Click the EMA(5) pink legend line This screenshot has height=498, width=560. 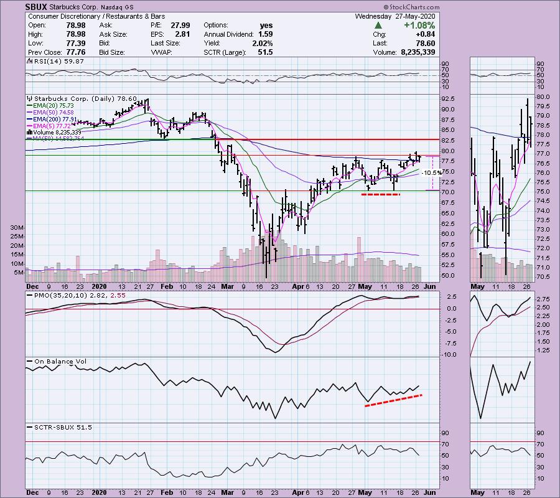click(30, 126)
